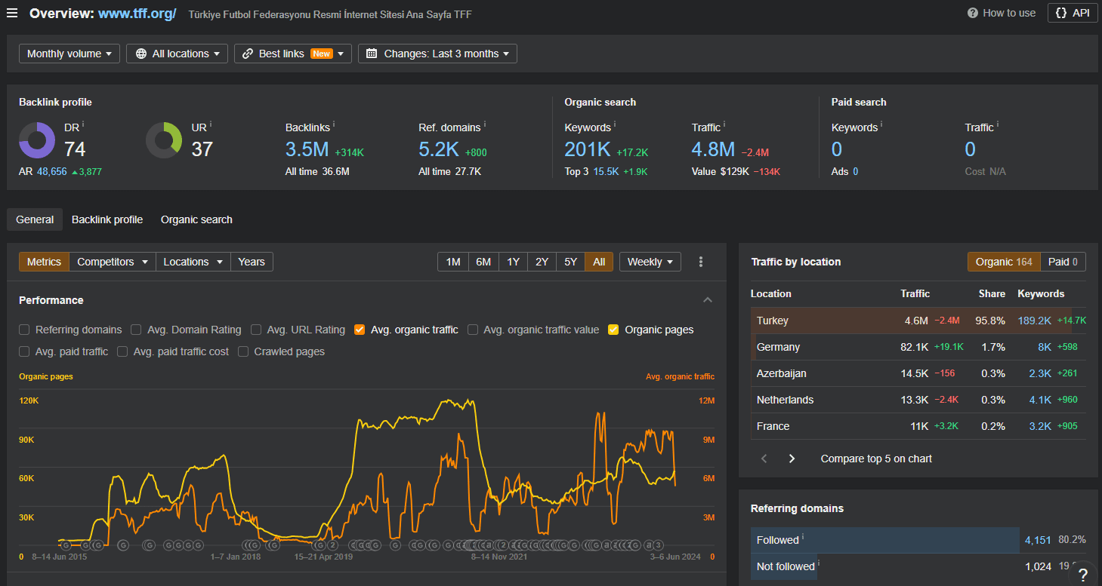Image resolution: width=1102 pixels, height=586 pixels.
Task: Select the Turkey location row
Action: point(918,321)
